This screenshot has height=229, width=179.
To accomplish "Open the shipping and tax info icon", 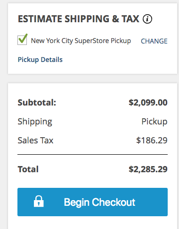I will [147, 19].
